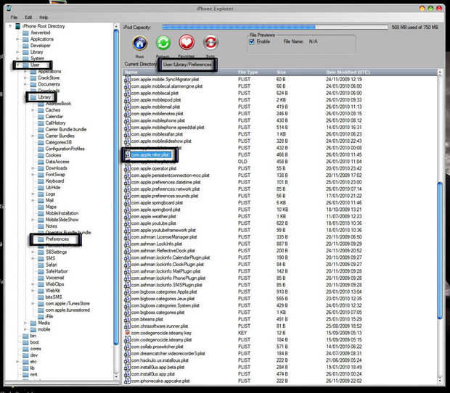Expand the FontSwap folder node
This screenshot has height=393, width=450.
pos(33,175)
